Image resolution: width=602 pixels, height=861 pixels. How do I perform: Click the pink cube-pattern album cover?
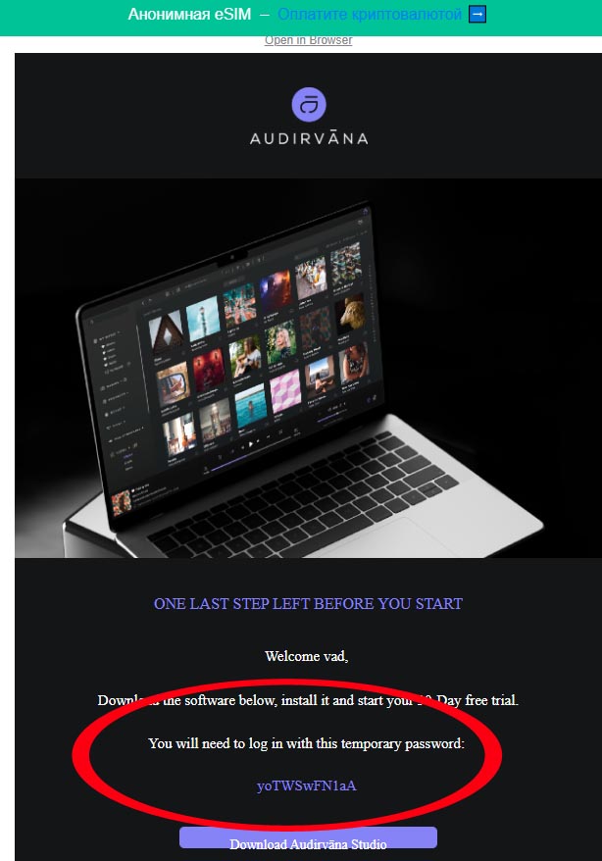pyautogui.click(x=286, y=390)
